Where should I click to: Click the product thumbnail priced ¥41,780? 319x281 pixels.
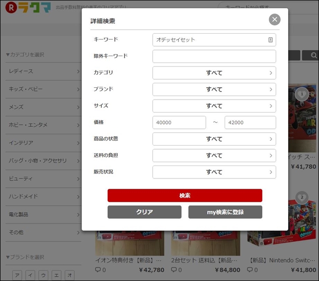tap(302, 117)
